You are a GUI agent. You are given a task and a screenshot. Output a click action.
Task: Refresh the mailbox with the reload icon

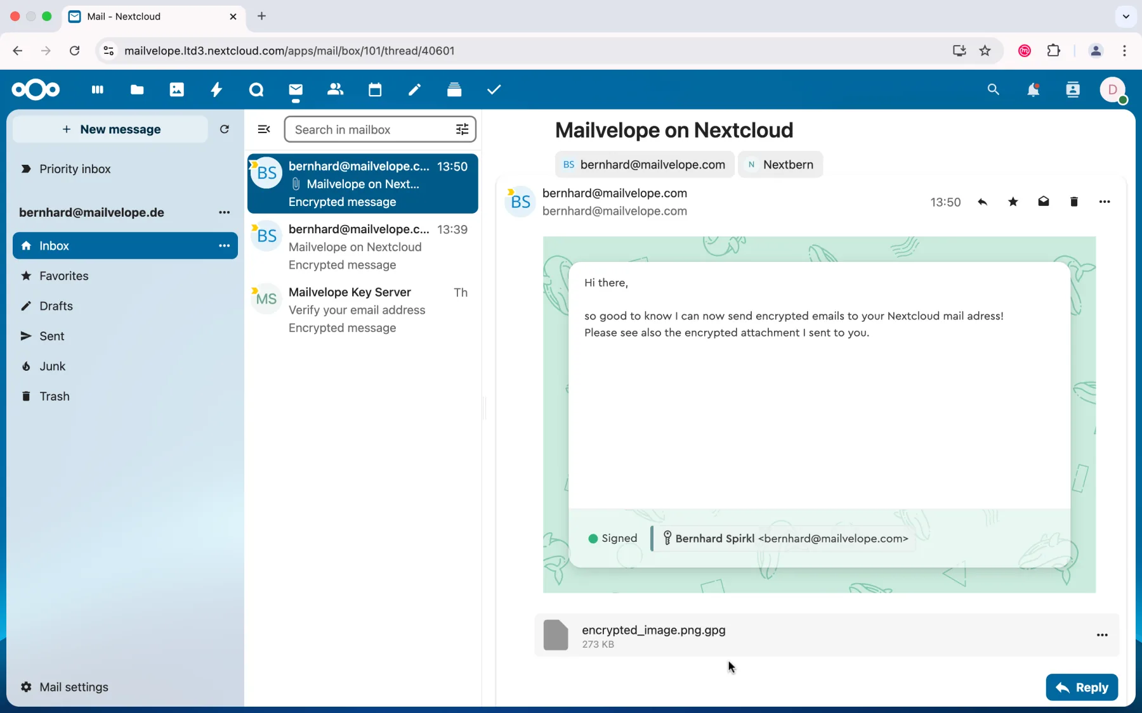point(225,129)
